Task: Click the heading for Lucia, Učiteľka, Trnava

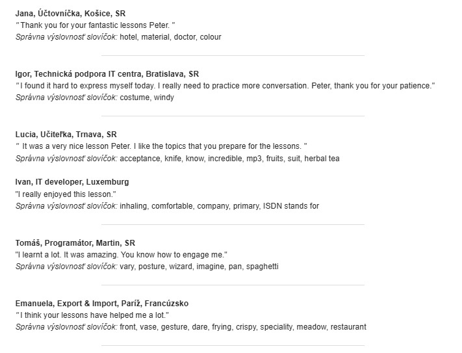Action: 66,135
